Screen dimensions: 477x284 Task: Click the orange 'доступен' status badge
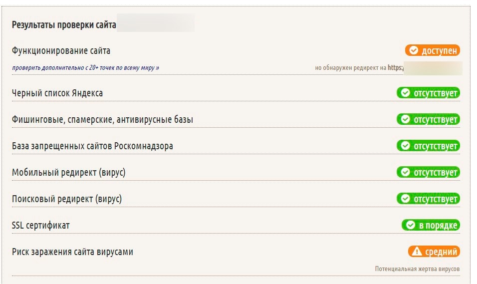click(x=432, y=50)
